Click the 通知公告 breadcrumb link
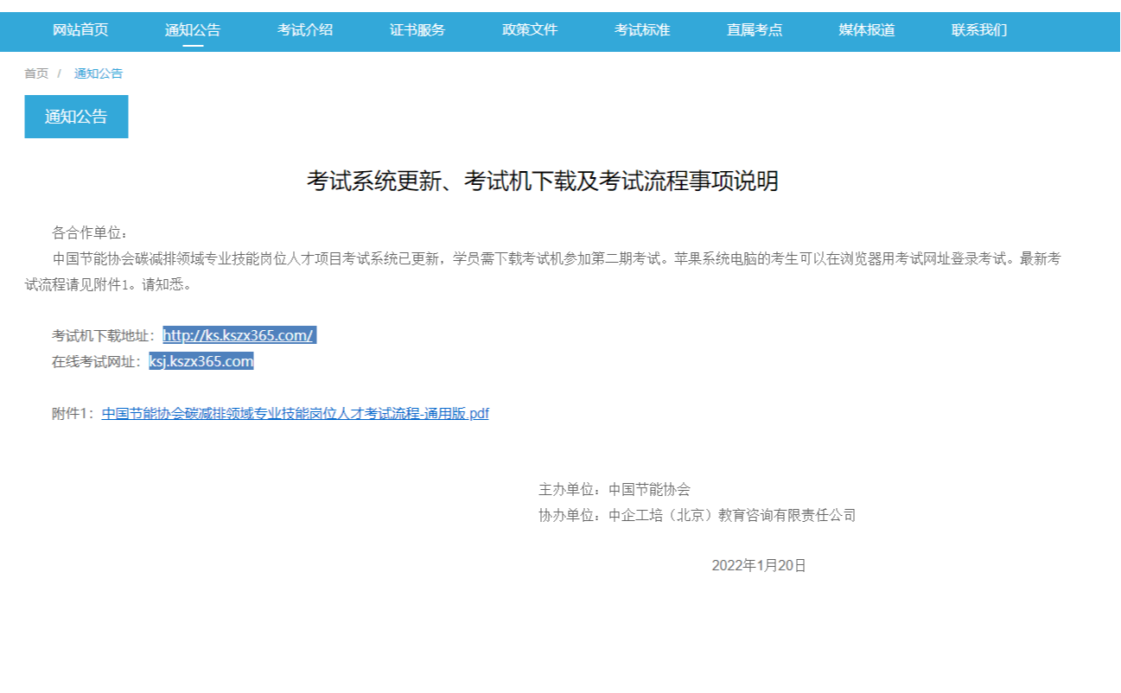The width and height of the screenshot is (1121, 693). (x=99, y=73)
